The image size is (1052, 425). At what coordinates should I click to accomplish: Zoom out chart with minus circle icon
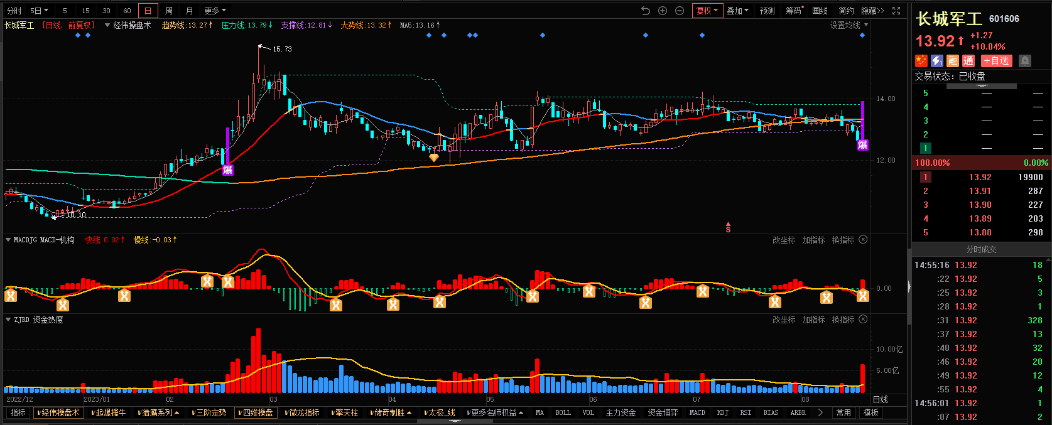[x=680, y=11]
